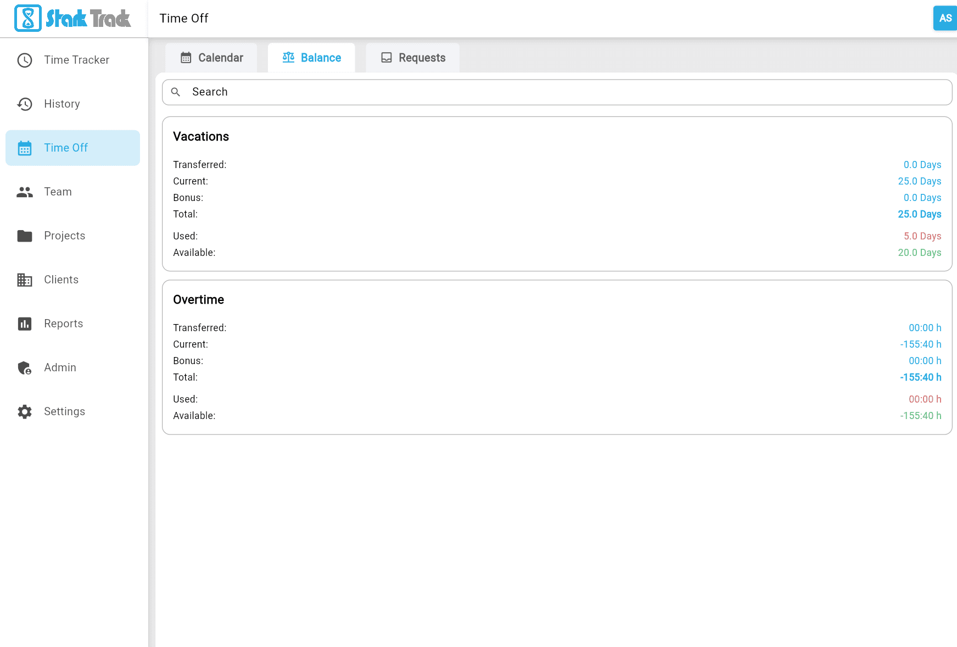Click the History rewind-clock icon

[25, 104]
